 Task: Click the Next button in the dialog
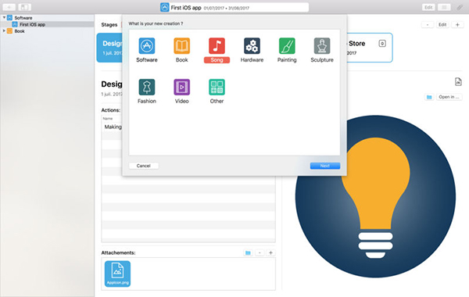click(x=325, y=166)
